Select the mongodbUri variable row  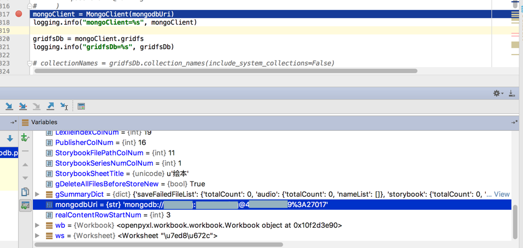point(272,205)
